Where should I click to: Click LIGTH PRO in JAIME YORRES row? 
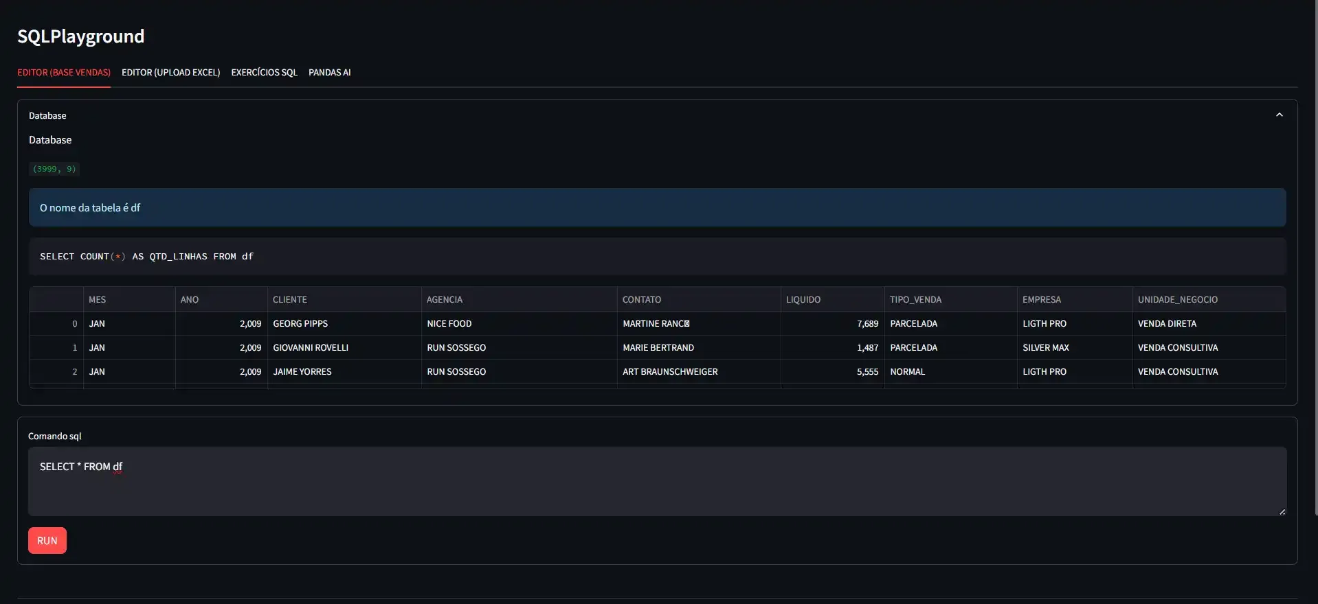click(1075, 371)
